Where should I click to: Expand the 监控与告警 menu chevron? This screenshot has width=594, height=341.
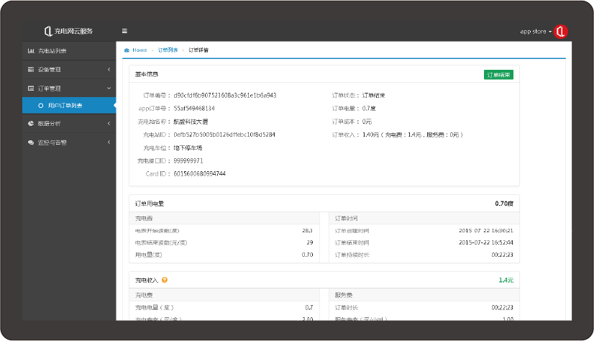coord(109,142)
